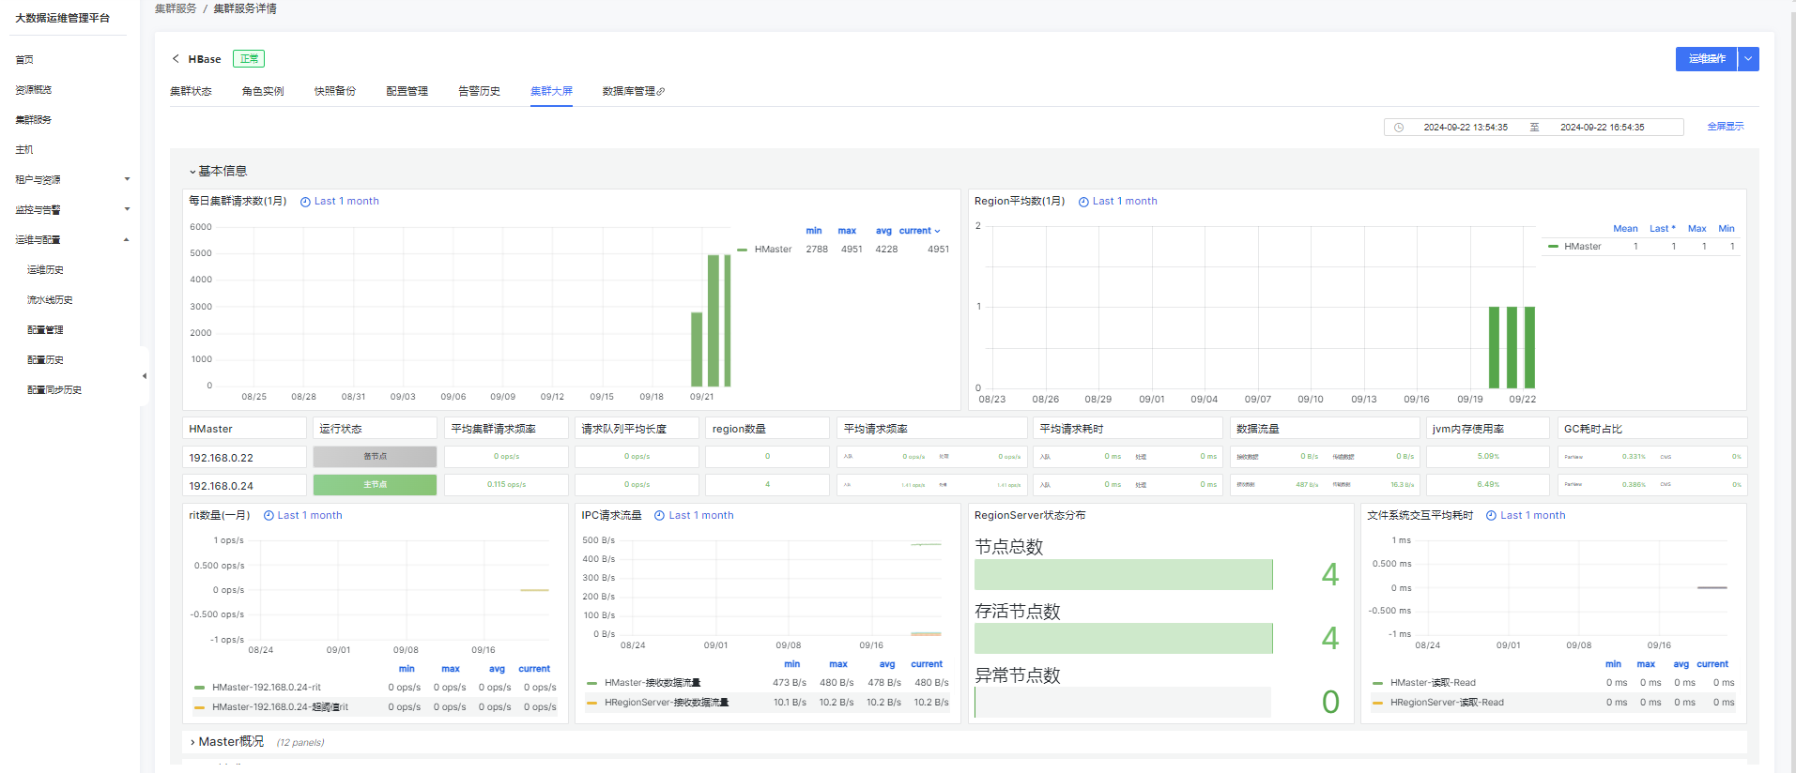Click the clock icon in IPC请求流量 panel
Image resolution: width=1796 pixels, height=773 pixels.
click(x=659, y=516)
